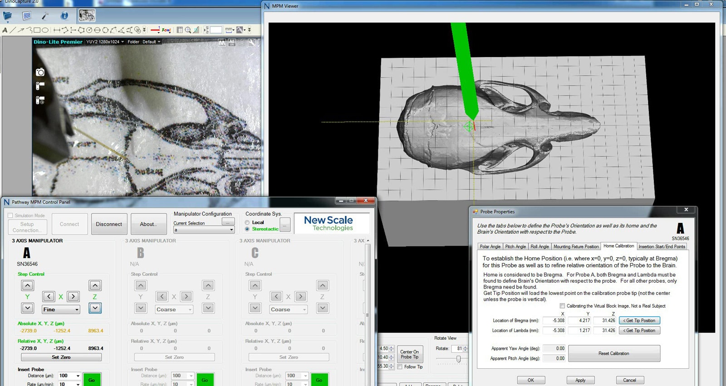
Task: Click the Rotate View slider handle
Action: coord(458,359)
